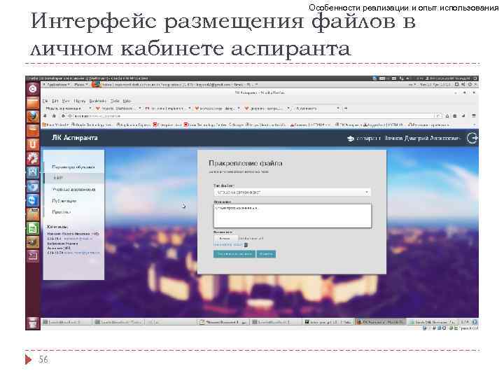The image size is (504, 378).
Task: Launch Firefox from the Ubuntu dock
Action: click(32, 116)
